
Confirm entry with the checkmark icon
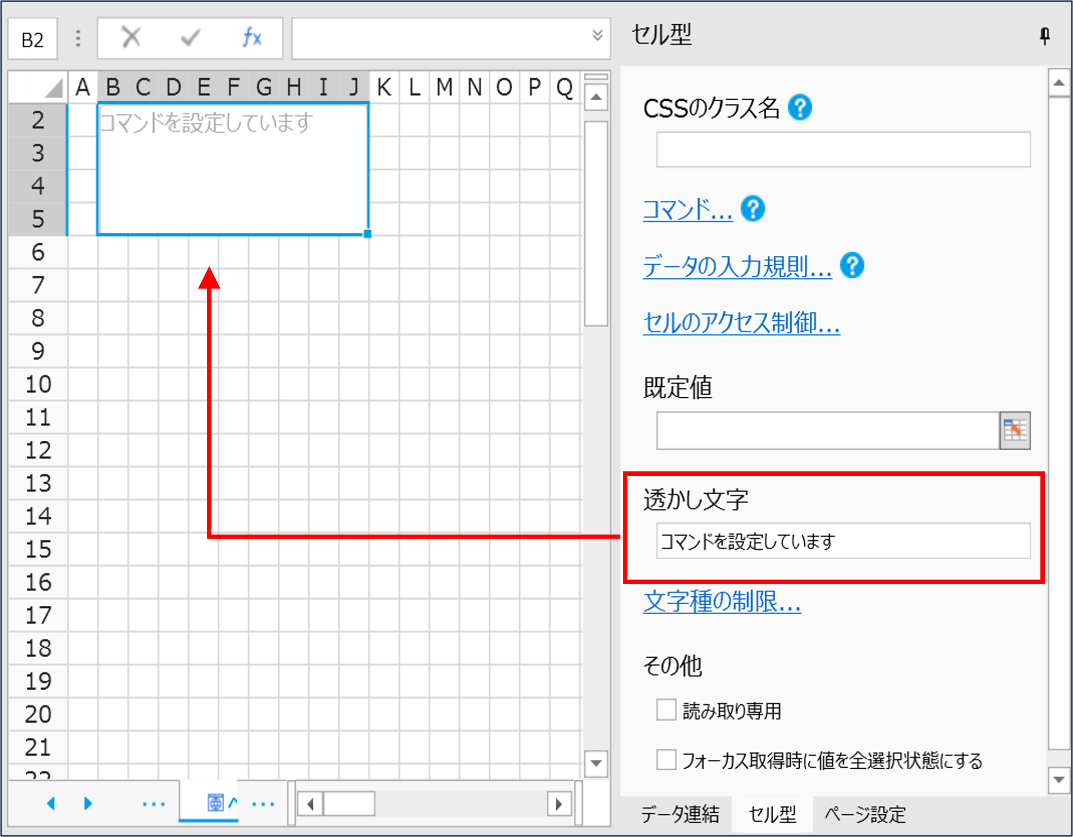pos(191,38)
